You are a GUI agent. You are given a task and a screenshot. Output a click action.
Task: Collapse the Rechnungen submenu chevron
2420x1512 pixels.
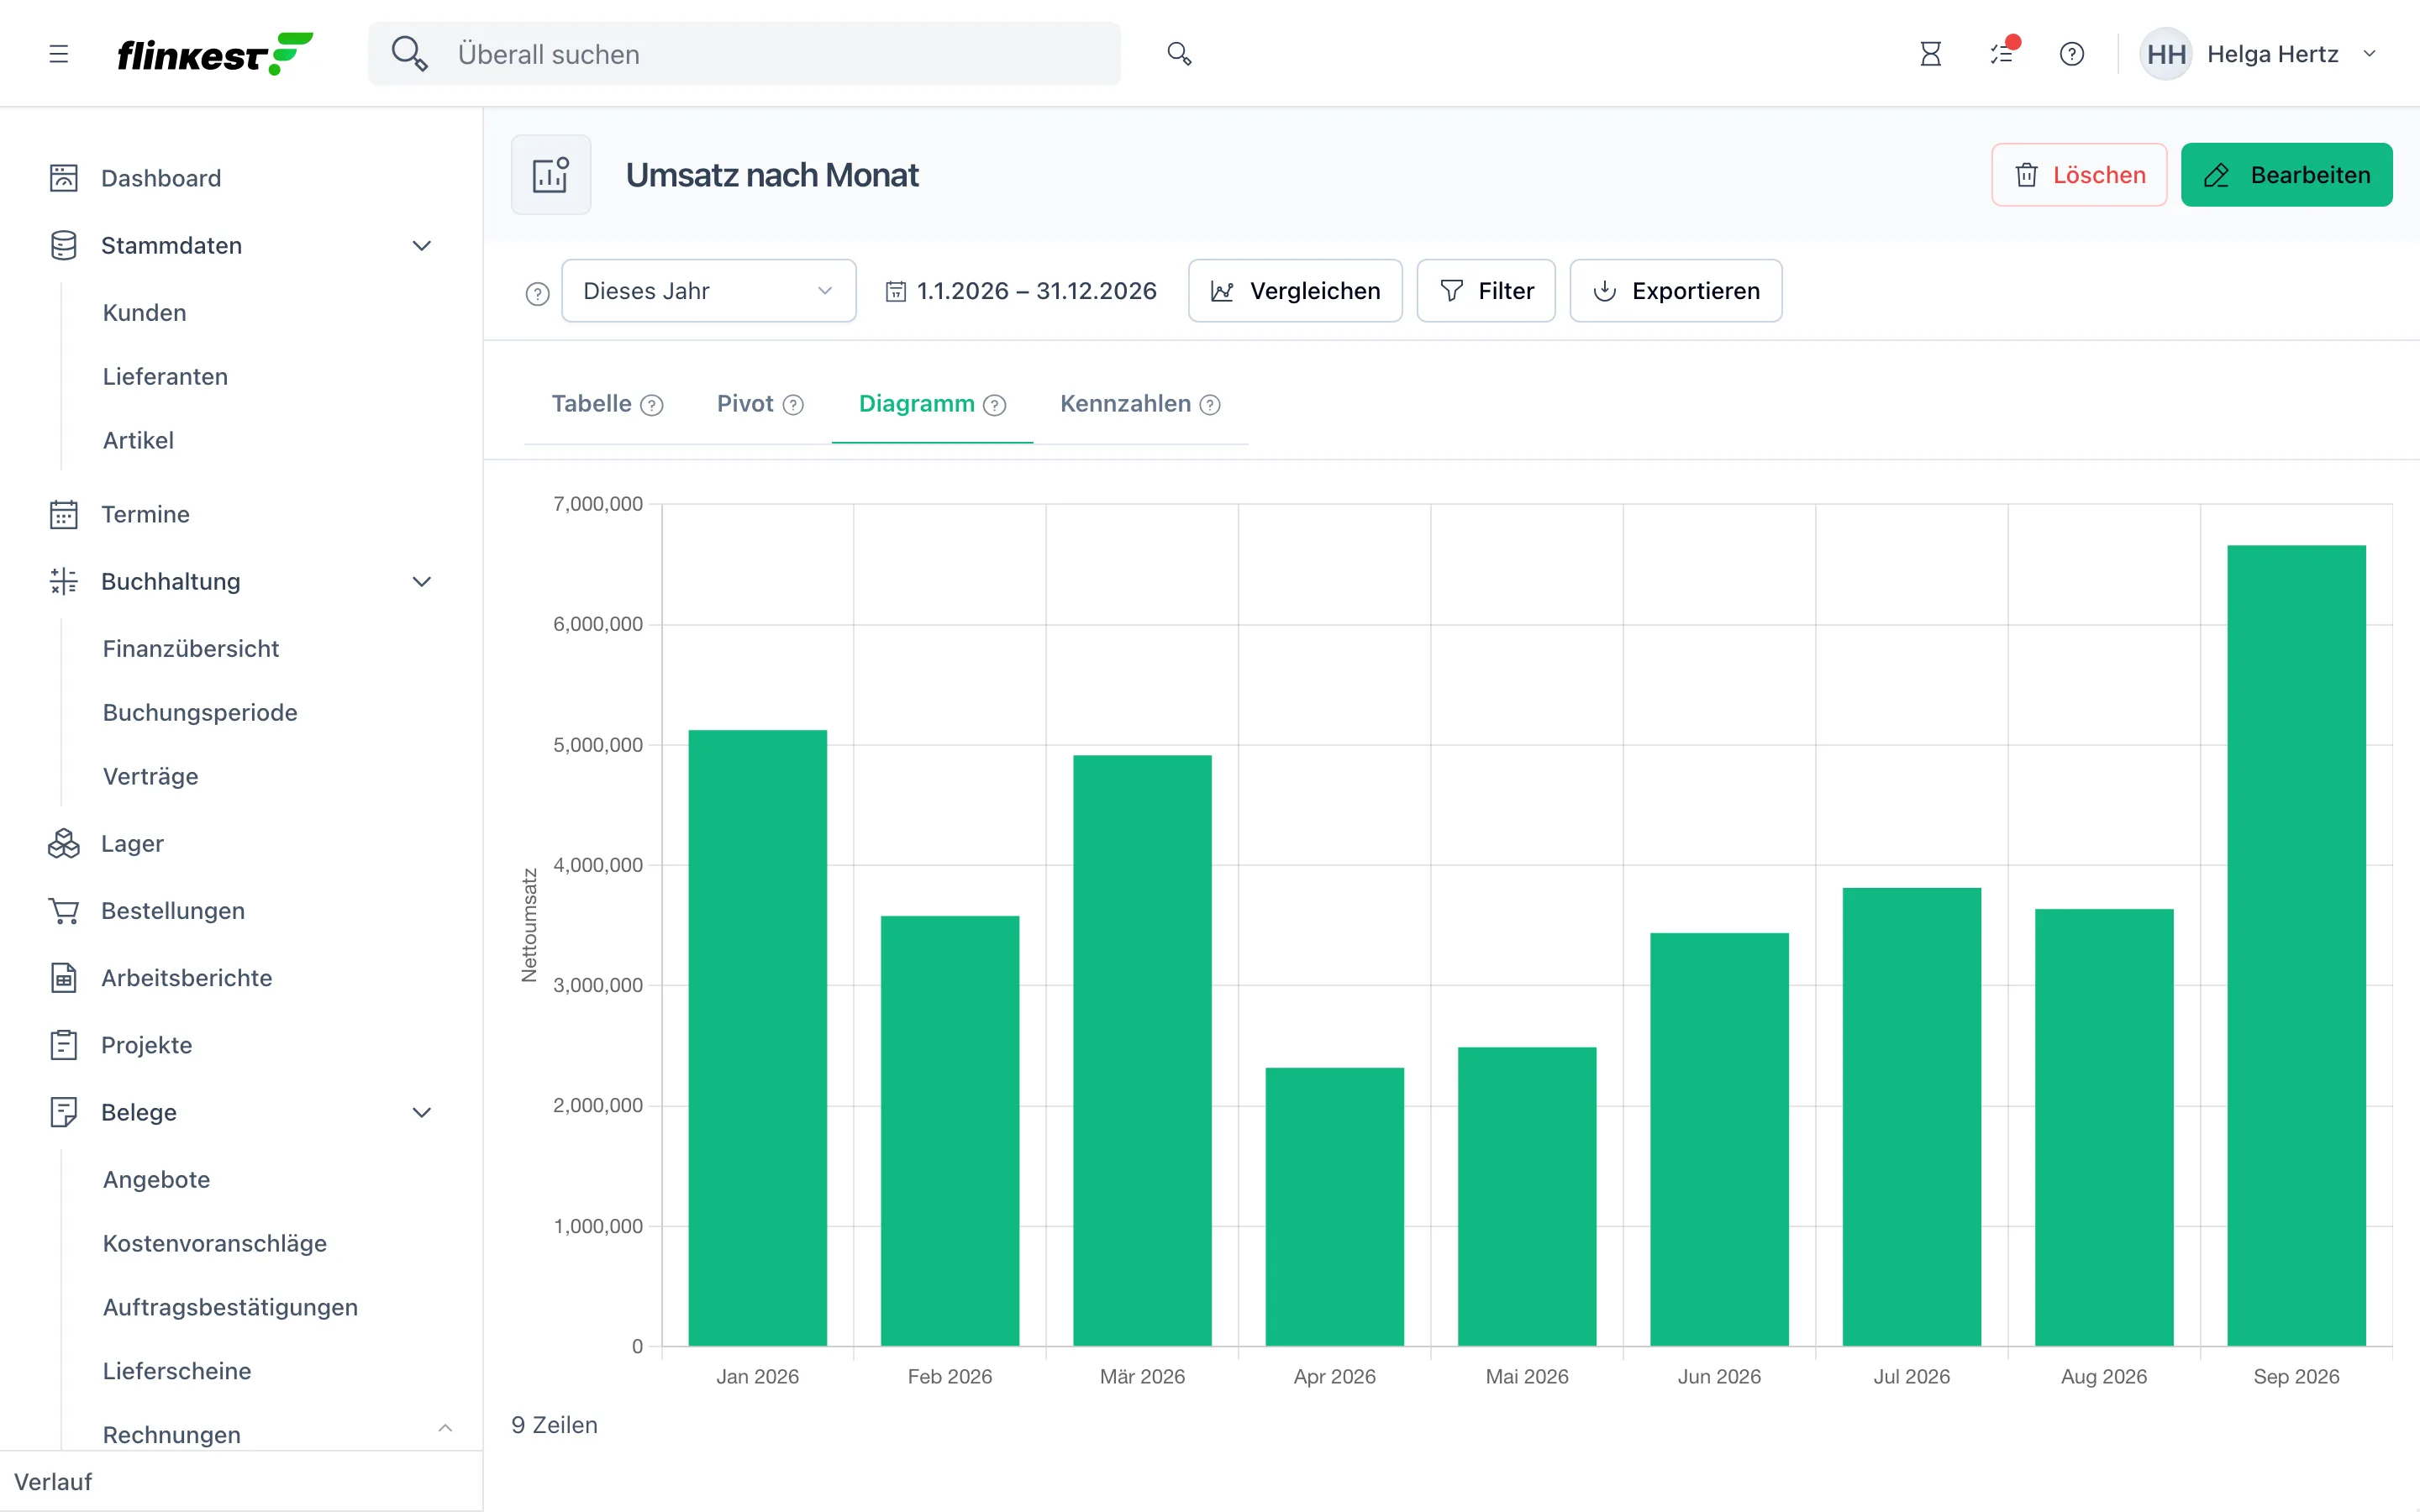[x=446, y=1428]
